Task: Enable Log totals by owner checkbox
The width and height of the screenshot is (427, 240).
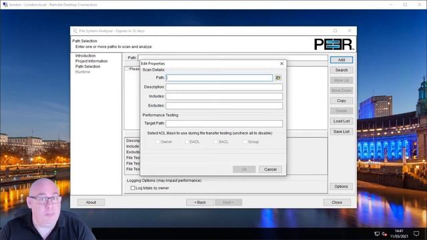Action: point(133,188)
